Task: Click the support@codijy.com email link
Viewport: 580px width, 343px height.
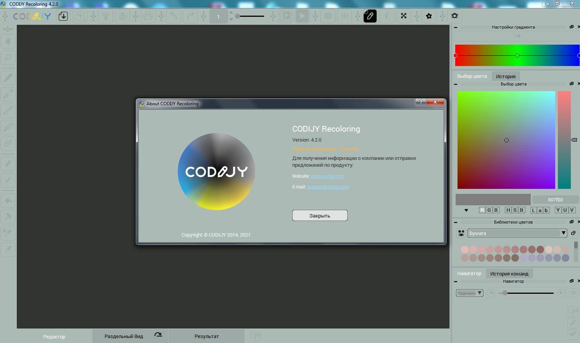Action: tap(328, 187)
